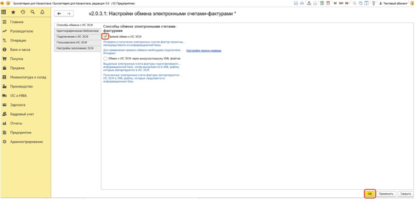Switch to Криптографическая библиотека tab
The image size is (416, 199).
coord(78,31)
